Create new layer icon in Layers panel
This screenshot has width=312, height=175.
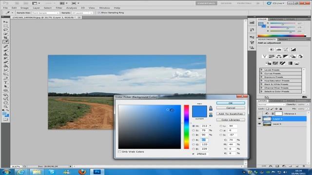[297, 166]
